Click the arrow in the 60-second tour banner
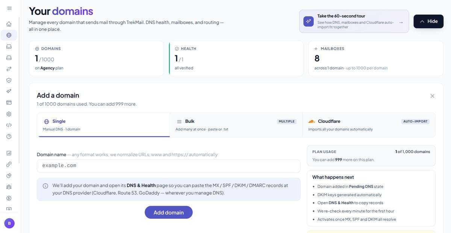Viewport: 451px width, 233px height. (401, 22)
